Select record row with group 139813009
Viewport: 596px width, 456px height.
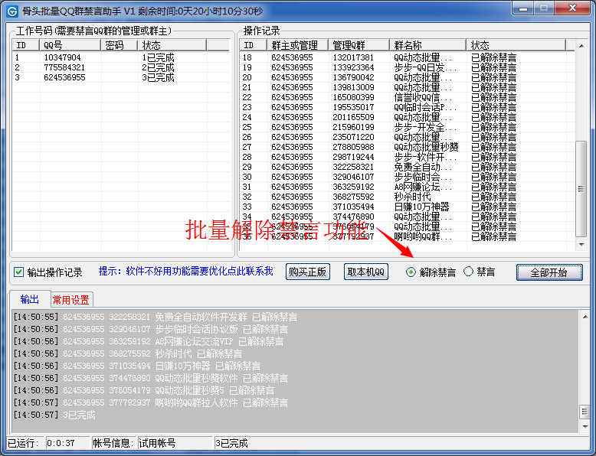pos(408,87)
